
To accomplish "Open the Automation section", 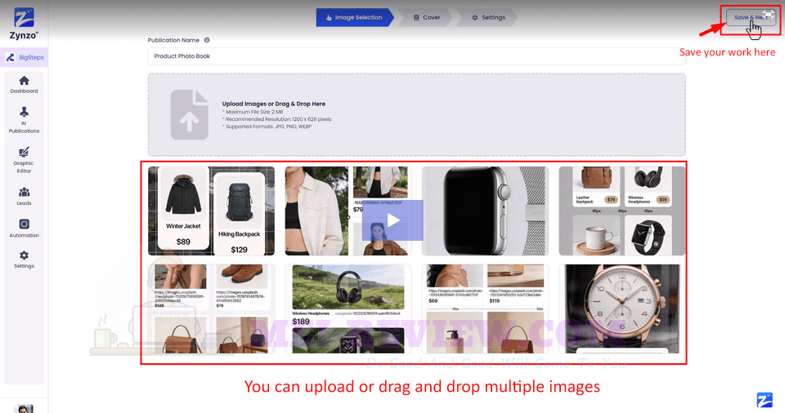I will [24, 228].
